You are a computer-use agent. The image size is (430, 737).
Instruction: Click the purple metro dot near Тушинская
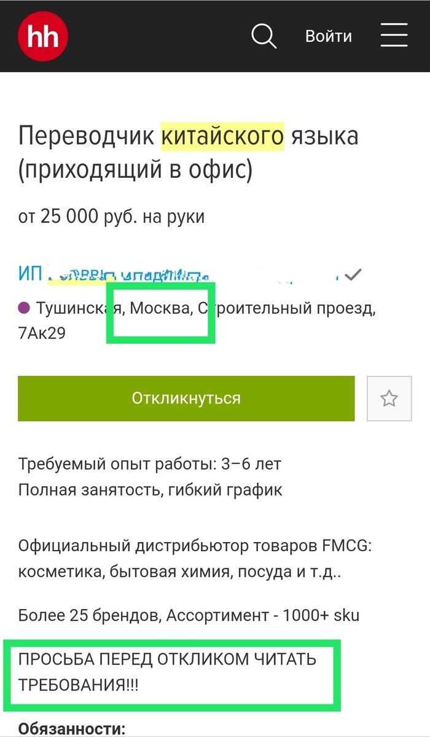(x=24, y=309)
